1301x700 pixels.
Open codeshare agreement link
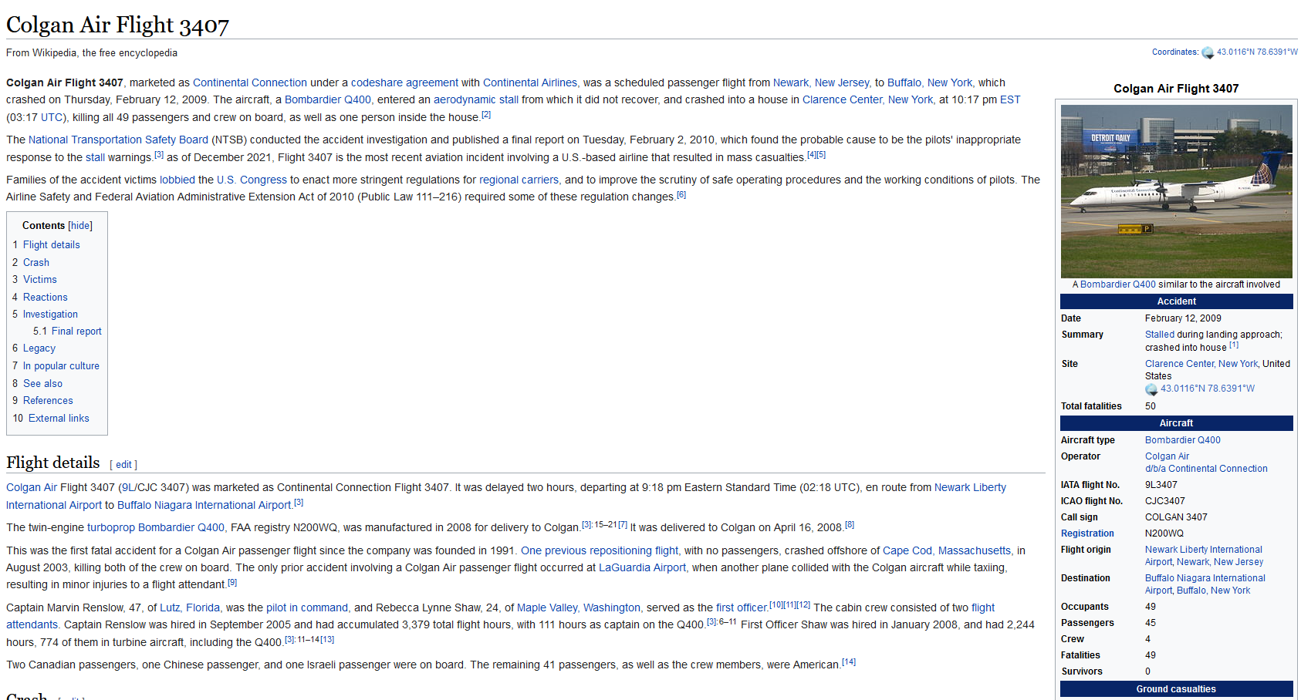(404, 82)
